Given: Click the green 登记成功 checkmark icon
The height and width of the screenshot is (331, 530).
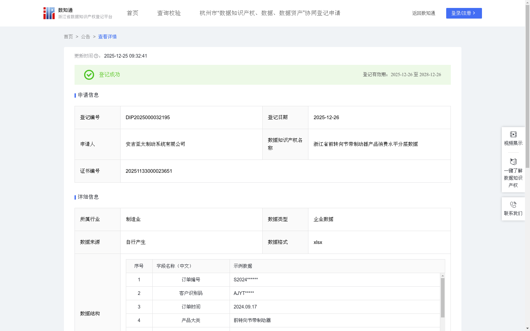Looking at the screenshot, I should tap(89, 75).
